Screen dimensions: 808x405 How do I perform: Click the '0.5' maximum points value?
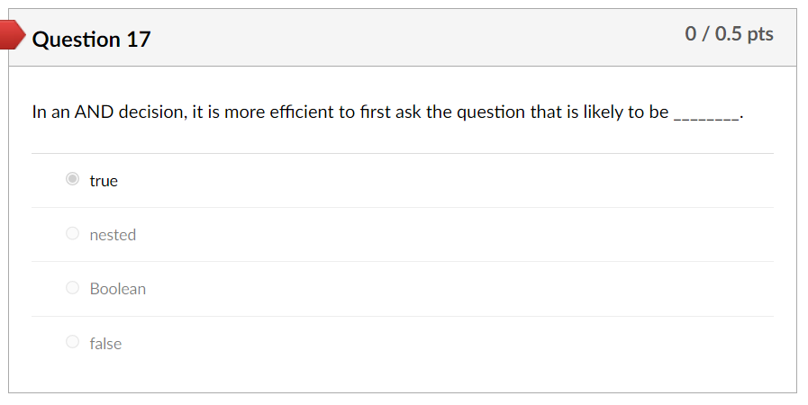point(728,34)
